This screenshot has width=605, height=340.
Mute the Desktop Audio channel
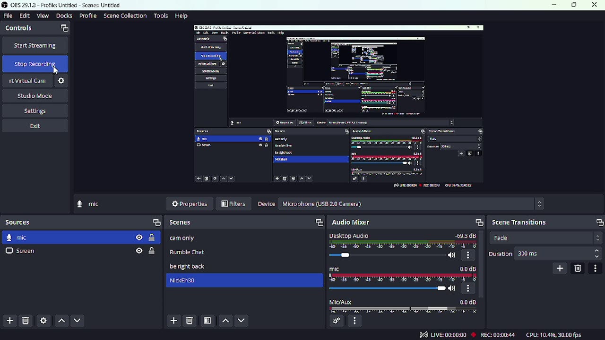click(452, 255)
